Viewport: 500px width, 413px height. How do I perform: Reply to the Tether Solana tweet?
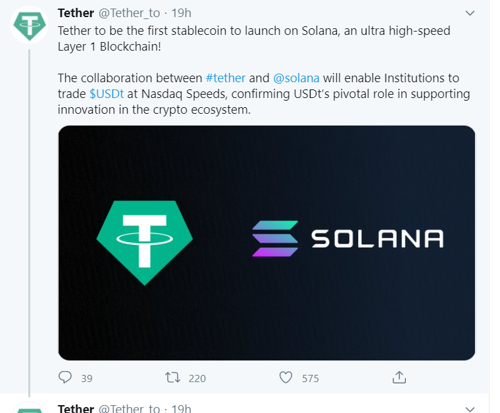click(65, 377)
